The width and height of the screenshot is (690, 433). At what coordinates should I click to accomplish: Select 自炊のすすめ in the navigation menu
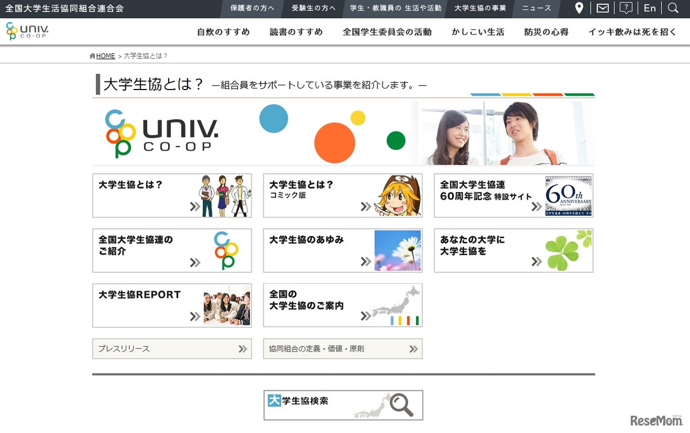(223, 32)
